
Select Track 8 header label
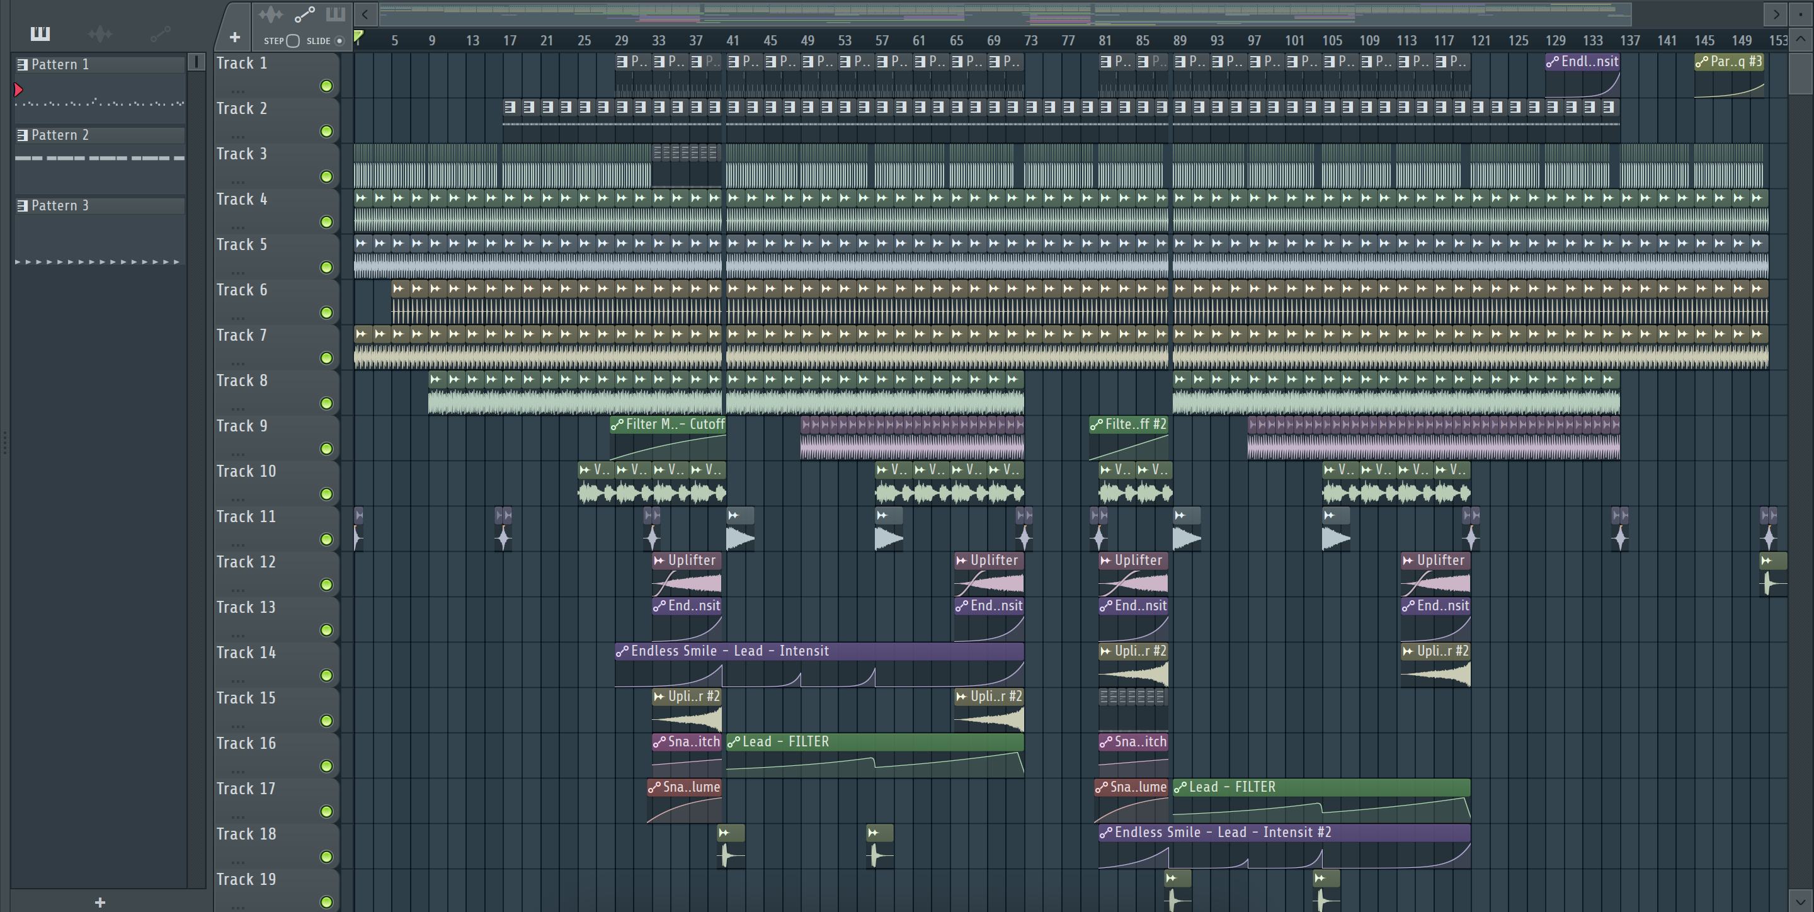pos(241,381)
